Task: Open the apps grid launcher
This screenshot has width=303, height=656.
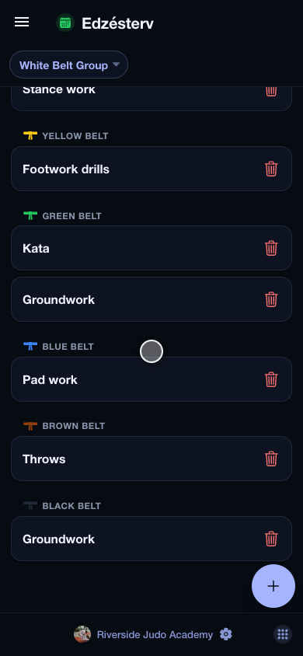Action: (x=283, y=634)
